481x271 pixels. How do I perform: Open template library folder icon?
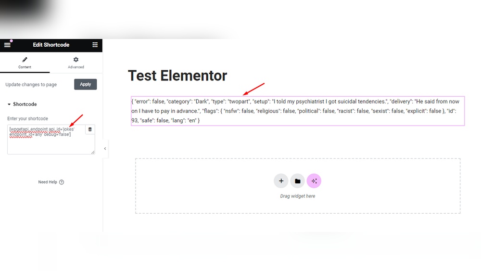click(x=298, y=181)
